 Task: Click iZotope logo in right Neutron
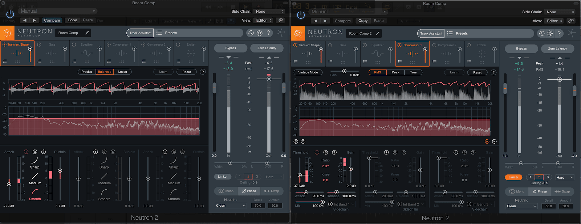tap(298, 34)
